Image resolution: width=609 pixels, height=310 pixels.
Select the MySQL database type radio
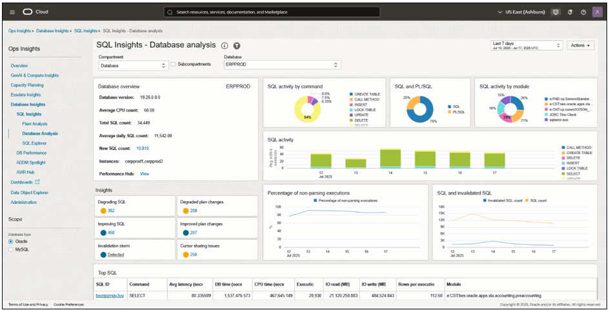pos(11,249)
